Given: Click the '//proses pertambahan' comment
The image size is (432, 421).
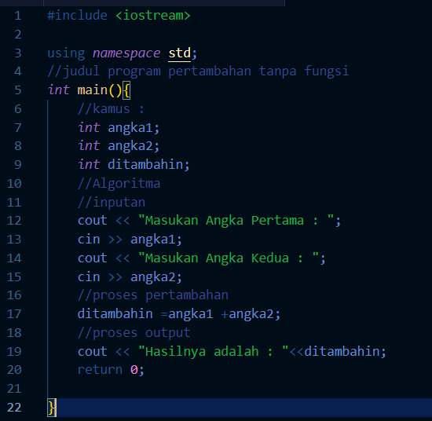Looking at the screenshot, I should (153, 295).
